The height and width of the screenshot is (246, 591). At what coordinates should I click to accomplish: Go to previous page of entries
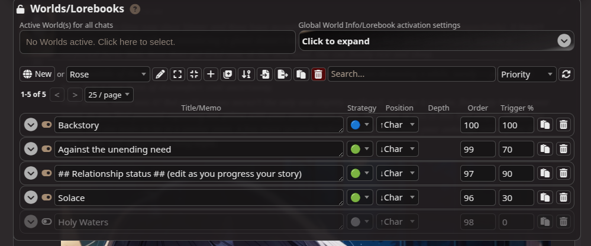pyautogui.click(x=57, y=95)
